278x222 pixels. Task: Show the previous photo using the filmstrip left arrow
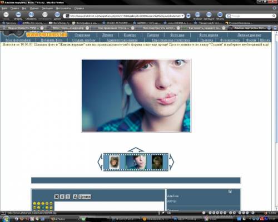click(100, 162)
